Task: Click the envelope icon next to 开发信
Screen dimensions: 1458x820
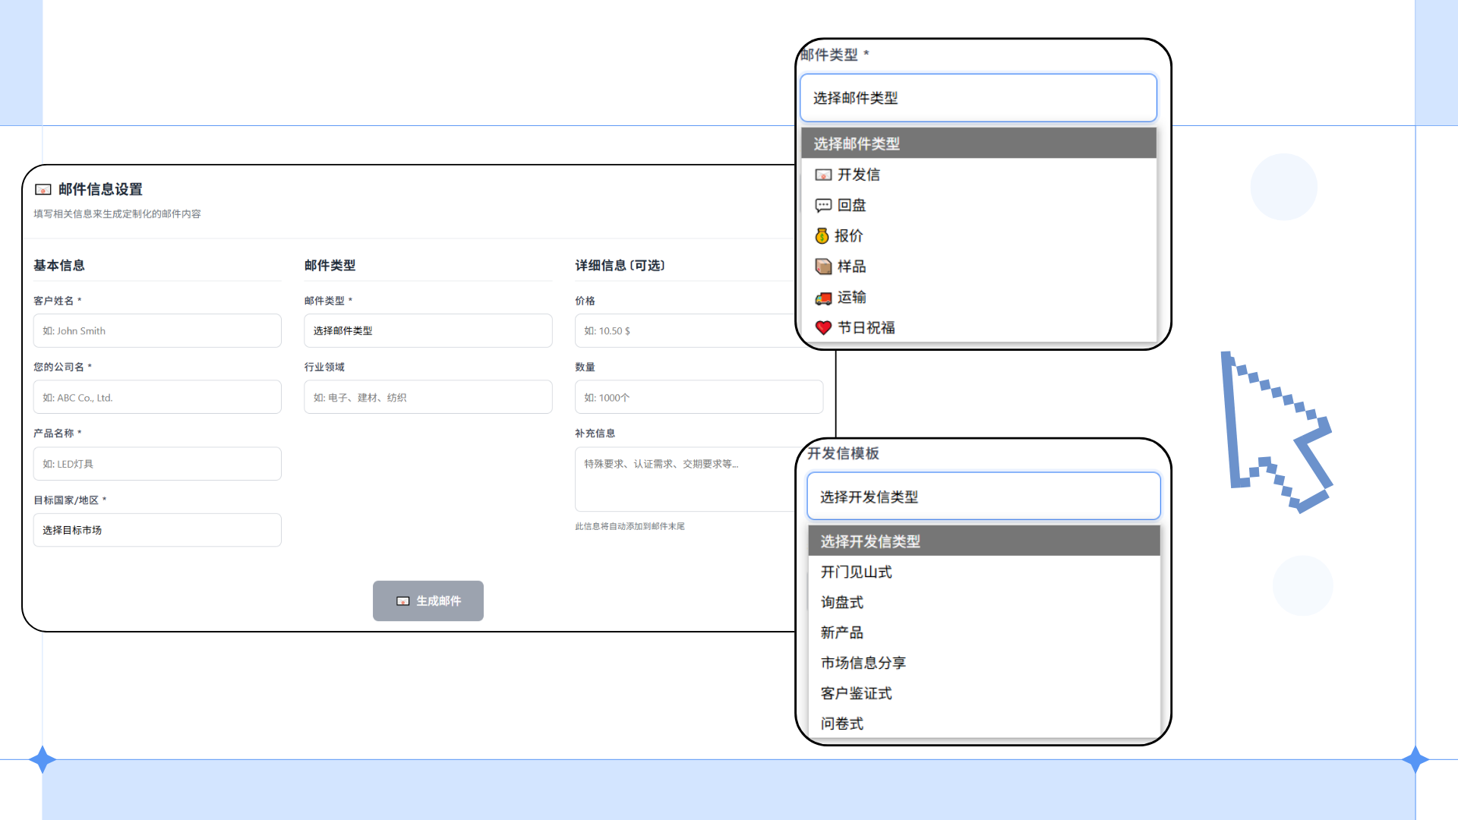Action: (823, 175)
